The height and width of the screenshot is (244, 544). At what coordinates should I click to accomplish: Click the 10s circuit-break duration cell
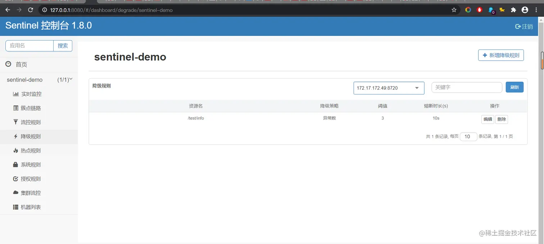click(x=436, y=118)
